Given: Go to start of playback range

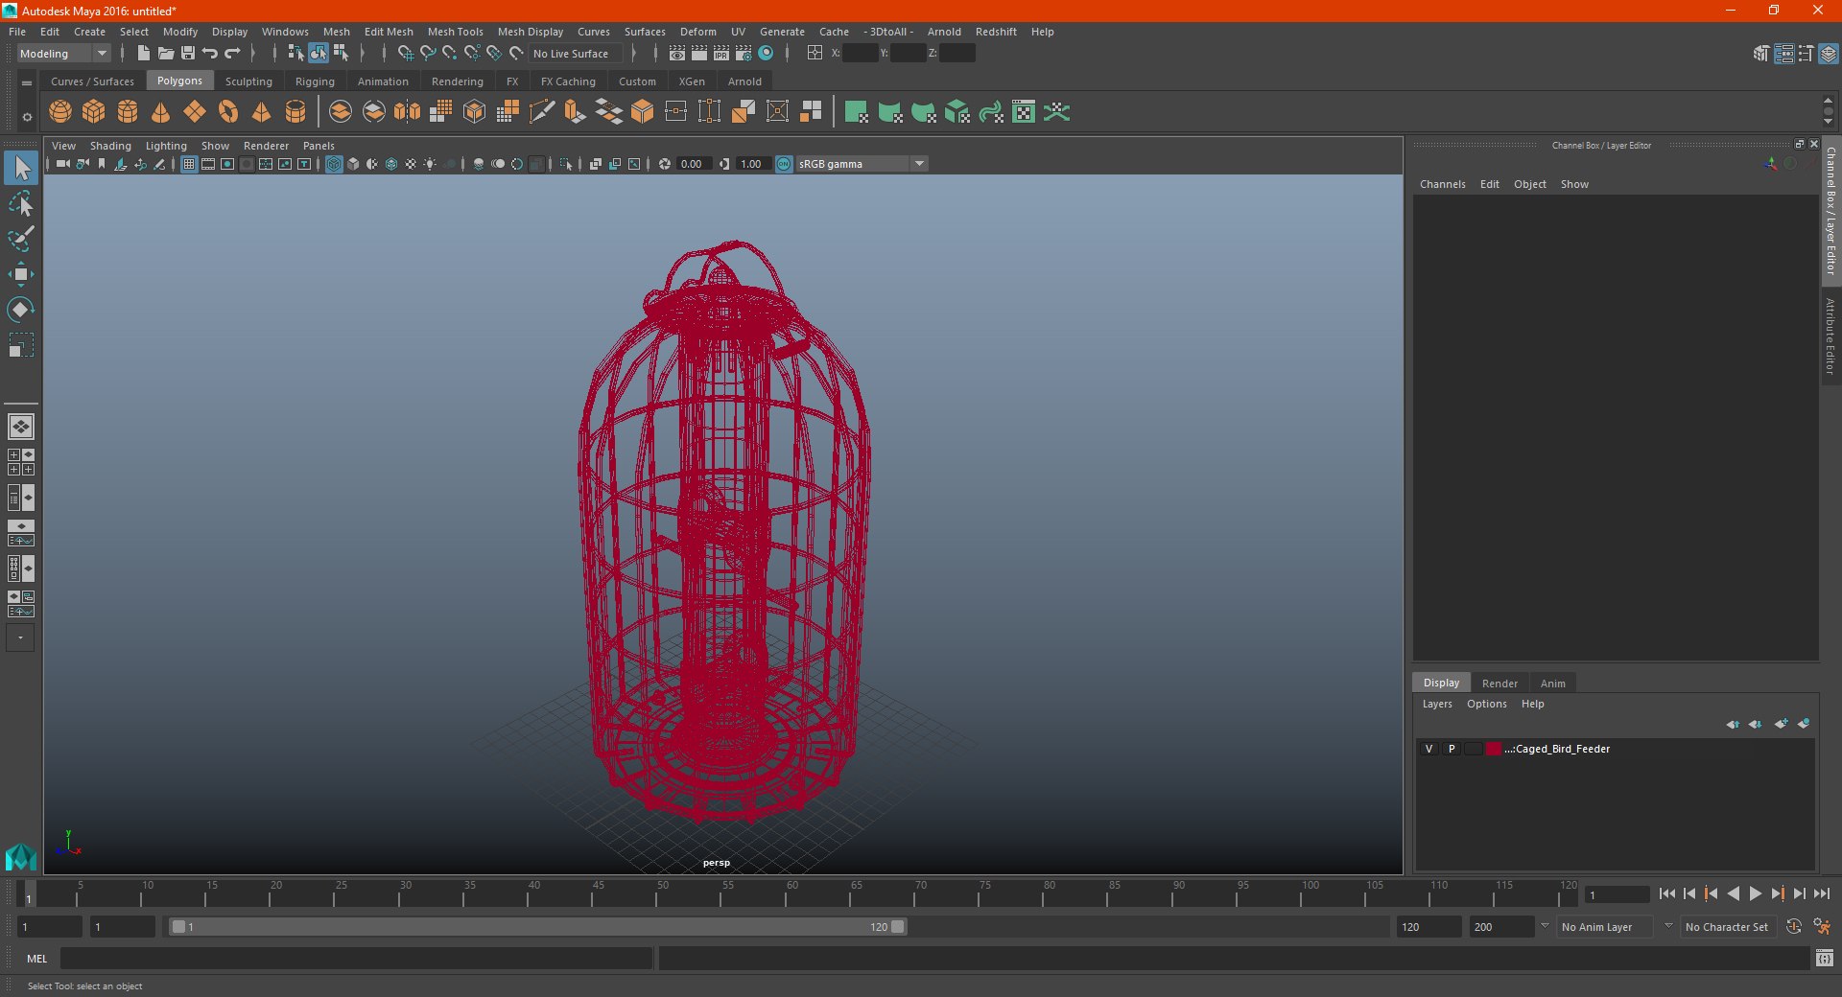Looking at the screenshot, I should coord(1666,893).
